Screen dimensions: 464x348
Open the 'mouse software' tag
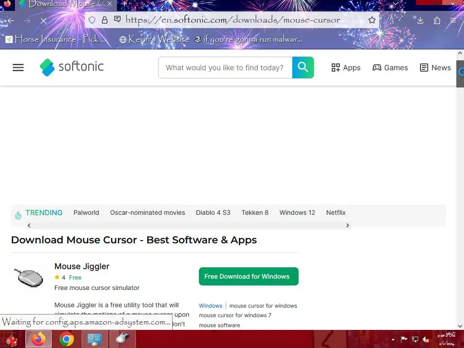click(x=219, y=325)
